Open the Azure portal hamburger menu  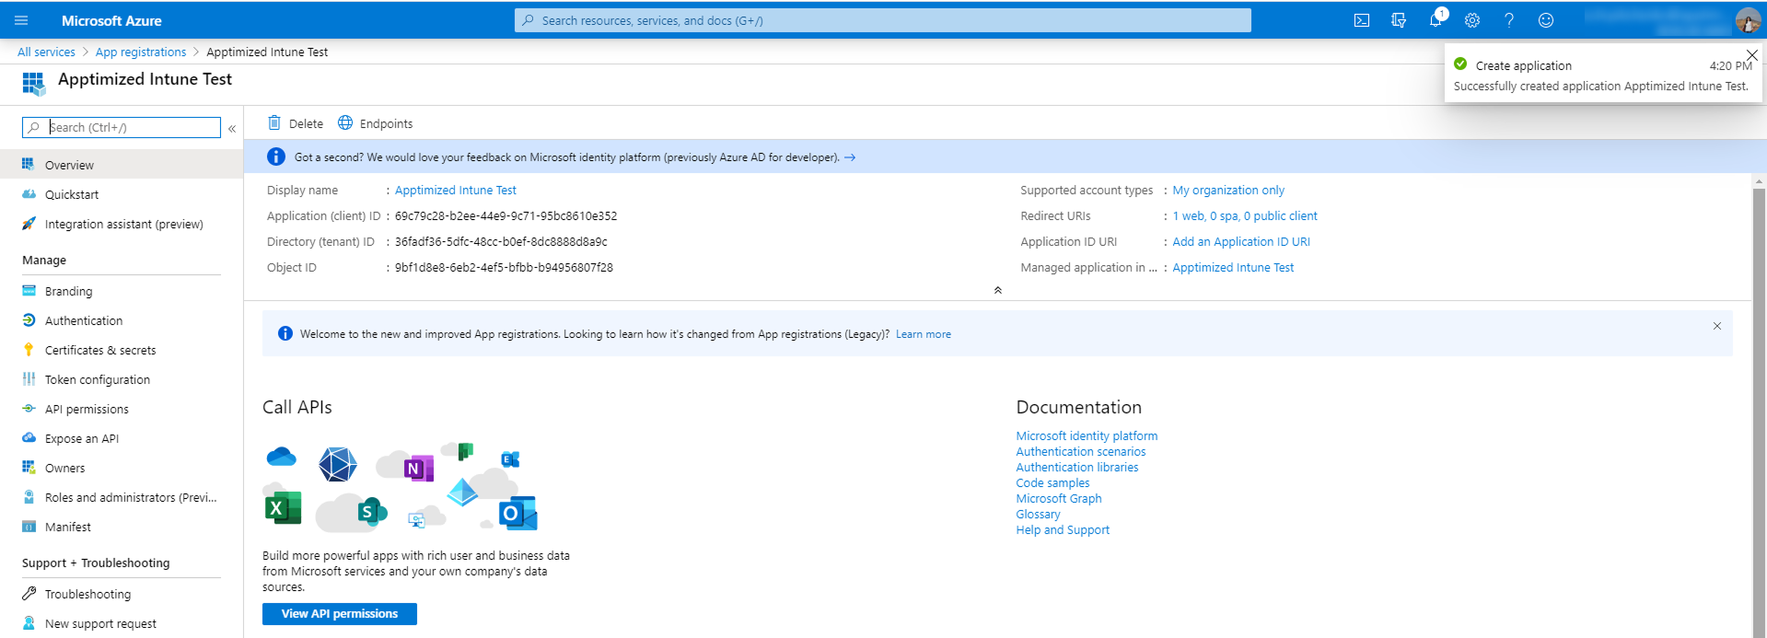[21, 20]
